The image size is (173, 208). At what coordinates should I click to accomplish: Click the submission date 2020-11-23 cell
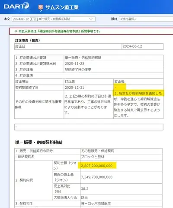tap(113, 64)
